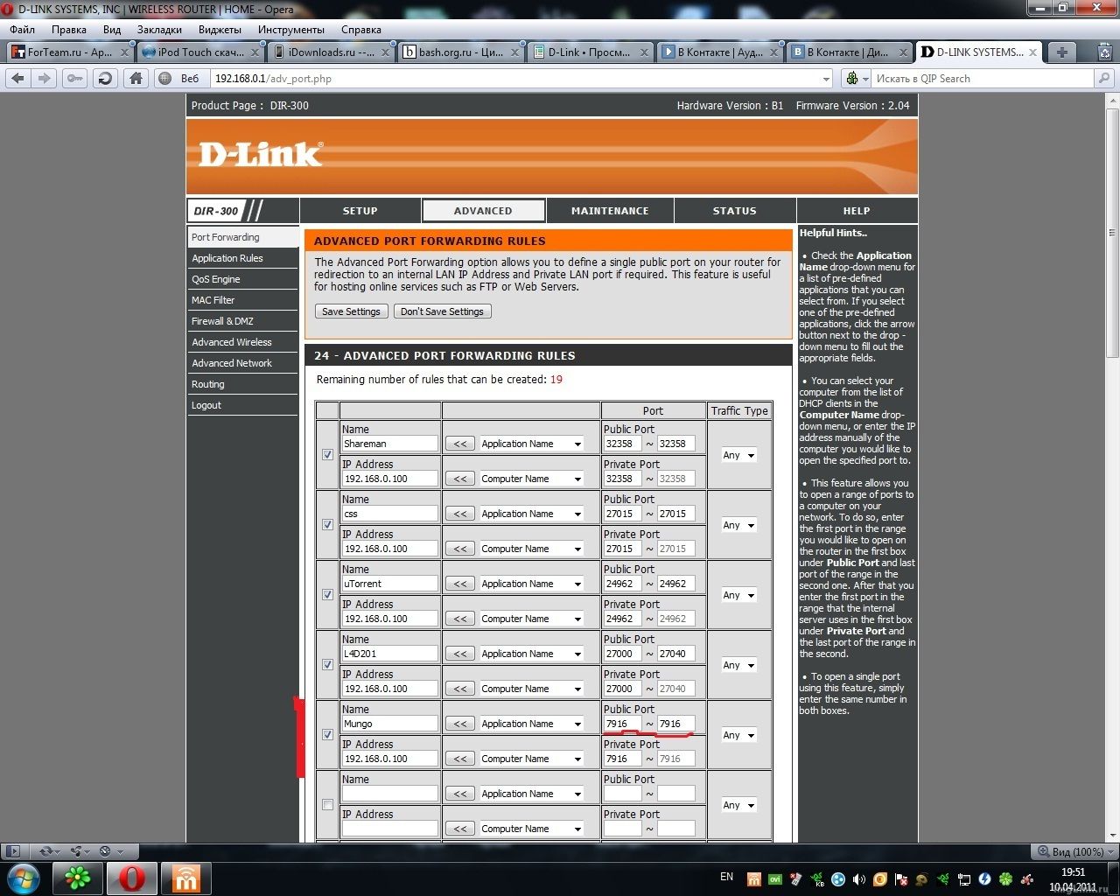Viewport: 1120px width, 896px height.
Task: Click the Opera taskbar button
Action: (x=132, y=878)
